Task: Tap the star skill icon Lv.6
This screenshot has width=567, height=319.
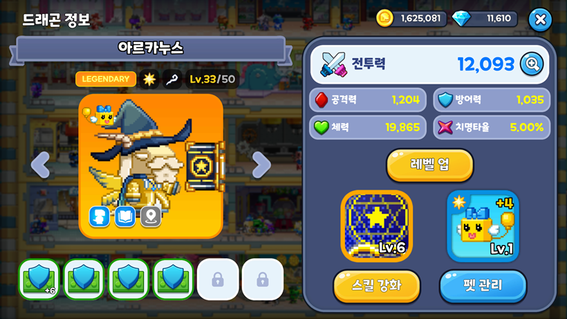Action: pos(377,226)
